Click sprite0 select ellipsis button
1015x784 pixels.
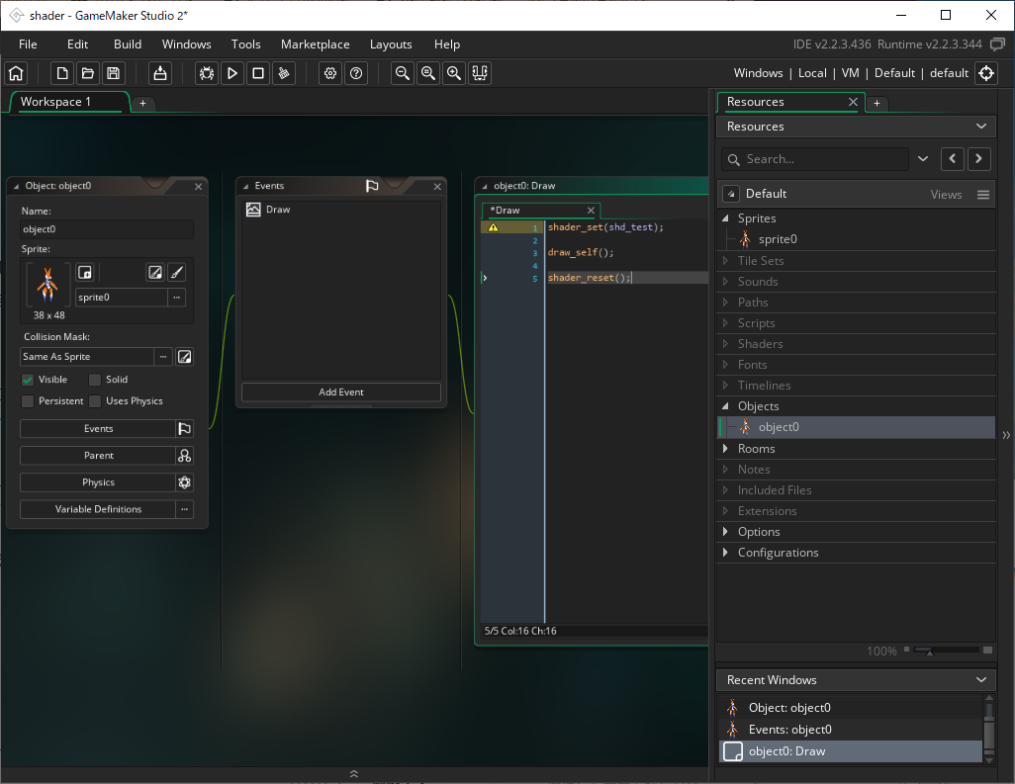point(177,298)
